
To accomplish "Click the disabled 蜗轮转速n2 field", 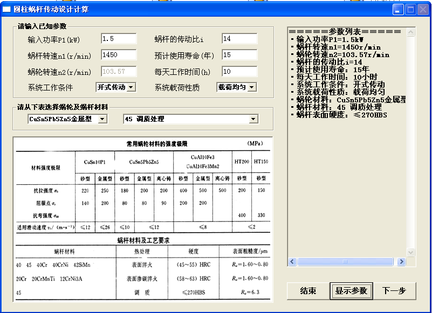I will tap(119, 71).
